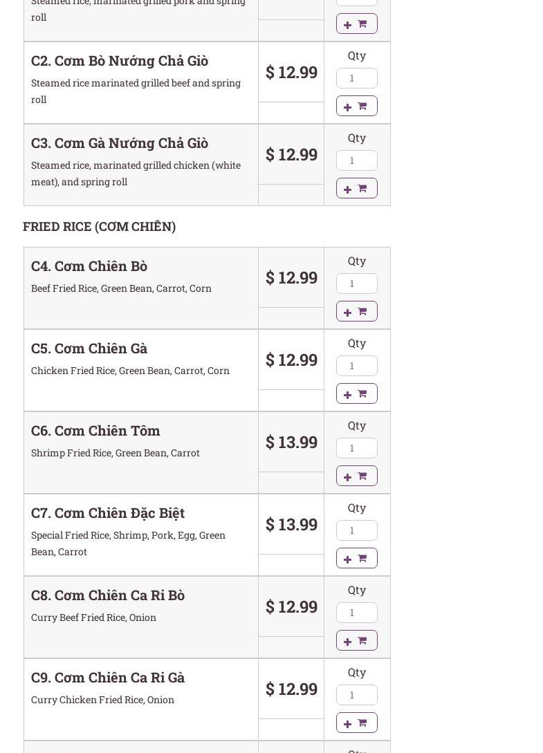Open the C6. Cơm Chiên Tôm item title
Image resolution: width=543 pixels, height=753 pixels.
(x=95, y=431)
